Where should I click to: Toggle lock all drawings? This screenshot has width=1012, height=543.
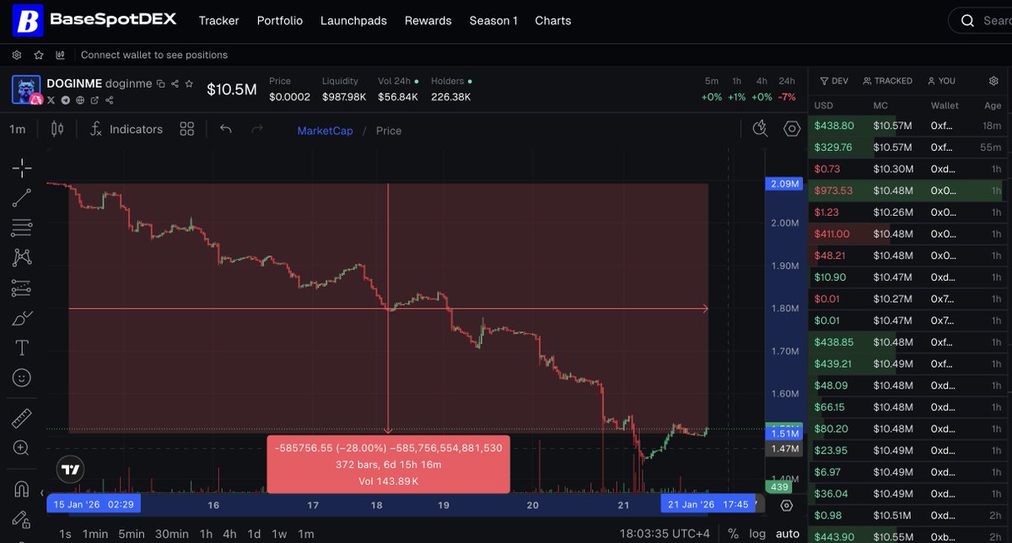[22, 519]
